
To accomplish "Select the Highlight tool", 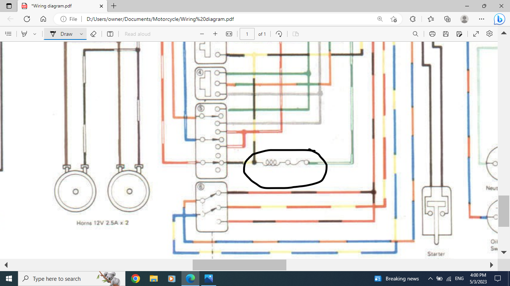I will pos(24,34).
